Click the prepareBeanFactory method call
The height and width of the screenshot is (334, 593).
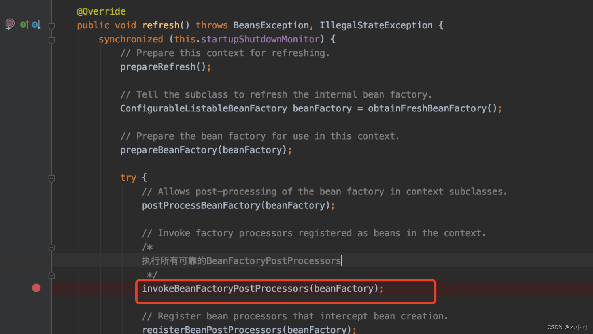[169, 150]
